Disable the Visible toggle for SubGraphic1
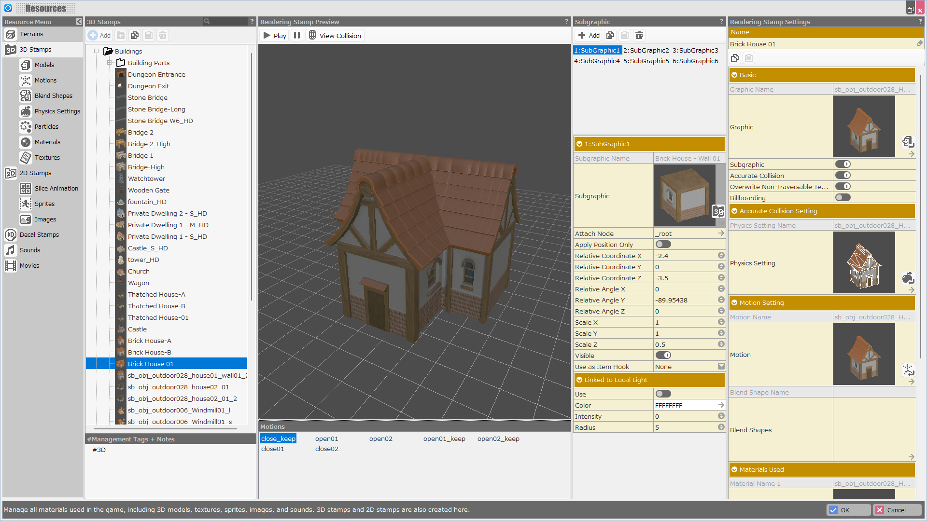 point(663,356)
